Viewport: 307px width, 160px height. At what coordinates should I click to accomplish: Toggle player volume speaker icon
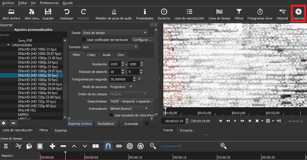(x=279, y=121)
